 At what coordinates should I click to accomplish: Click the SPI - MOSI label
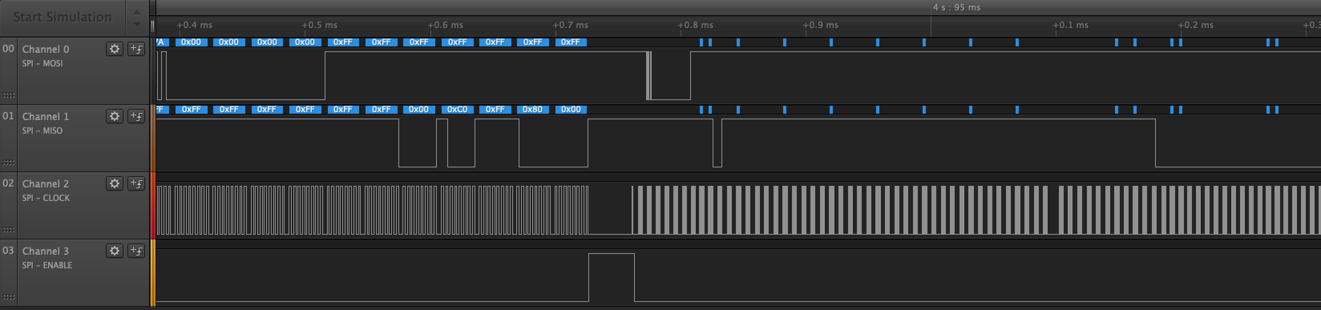tap(42, 64)
